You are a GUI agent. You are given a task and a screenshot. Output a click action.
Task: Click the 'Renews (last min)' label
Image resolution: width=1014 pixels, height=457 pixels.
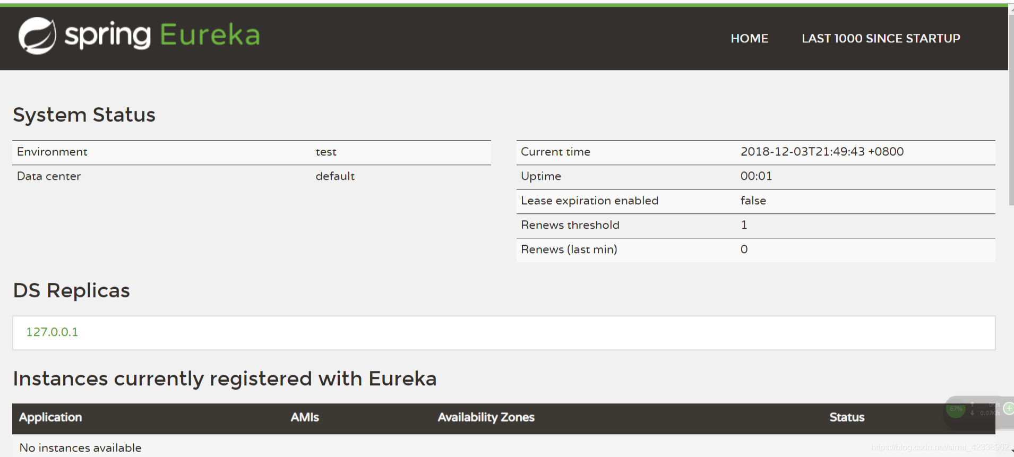click(569, 249)
